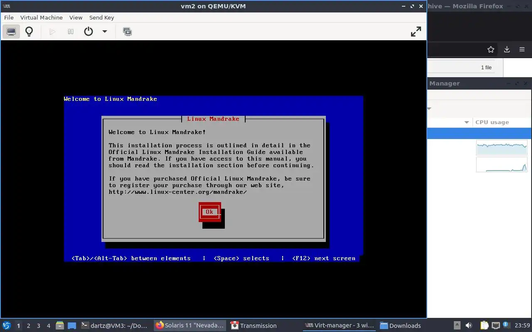Click the show desktop icon in taskbar
532x332 pixels.
pos(72,325)
